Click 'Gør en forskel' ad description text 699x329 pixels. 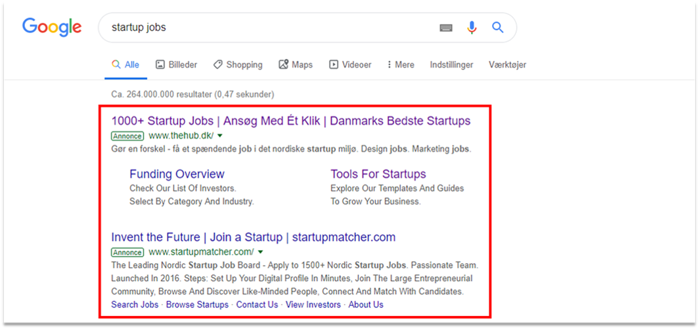point(290,149)
